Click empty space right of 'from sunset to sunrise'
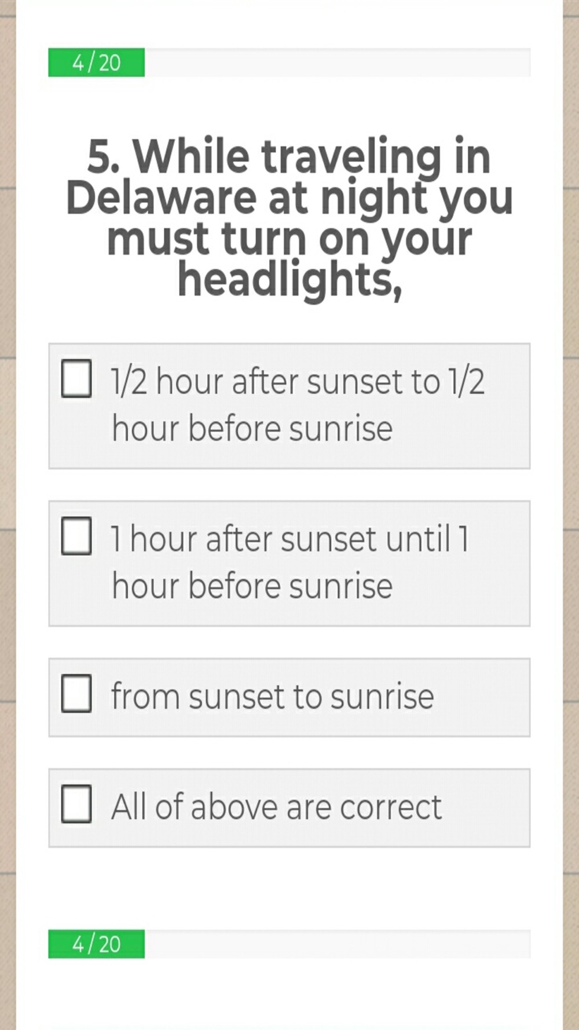Image resolution: width=579 pixels, height=1030 pixels. point(481,697)
